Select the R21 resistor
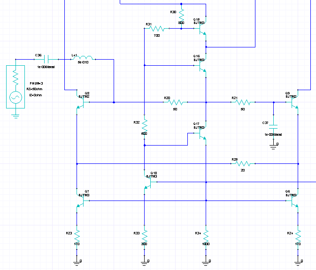Image resolution: width=316 pixels, height=270 pixels. (x=243, y=102)
